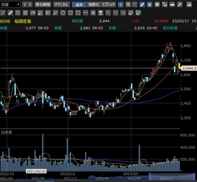The width and height of the screenshot is (197, 182).
Task: Zoom in on the chart
Action: (128, 5)
